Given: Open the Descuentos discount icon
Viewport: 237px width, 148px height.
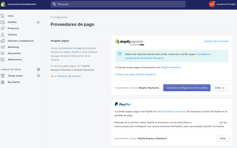Looking at the screenshot, I should tap(3, 53).
